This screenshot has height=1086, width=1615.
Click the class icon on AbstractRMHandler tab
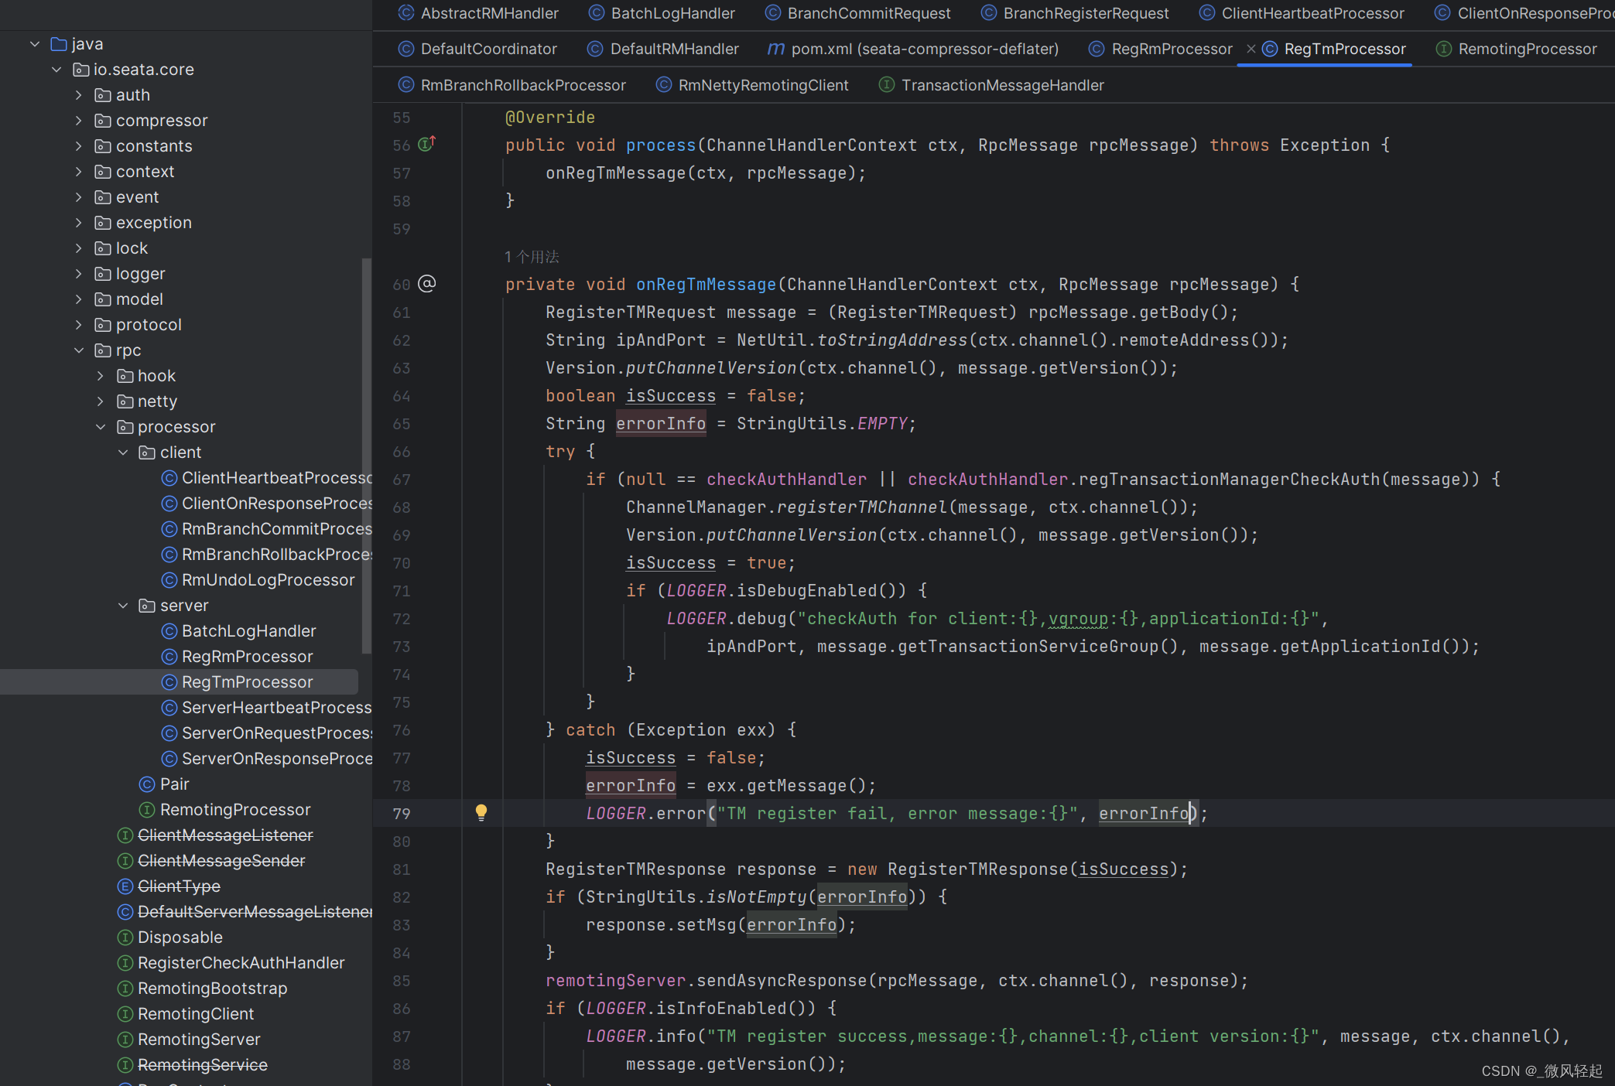(406, 13)
